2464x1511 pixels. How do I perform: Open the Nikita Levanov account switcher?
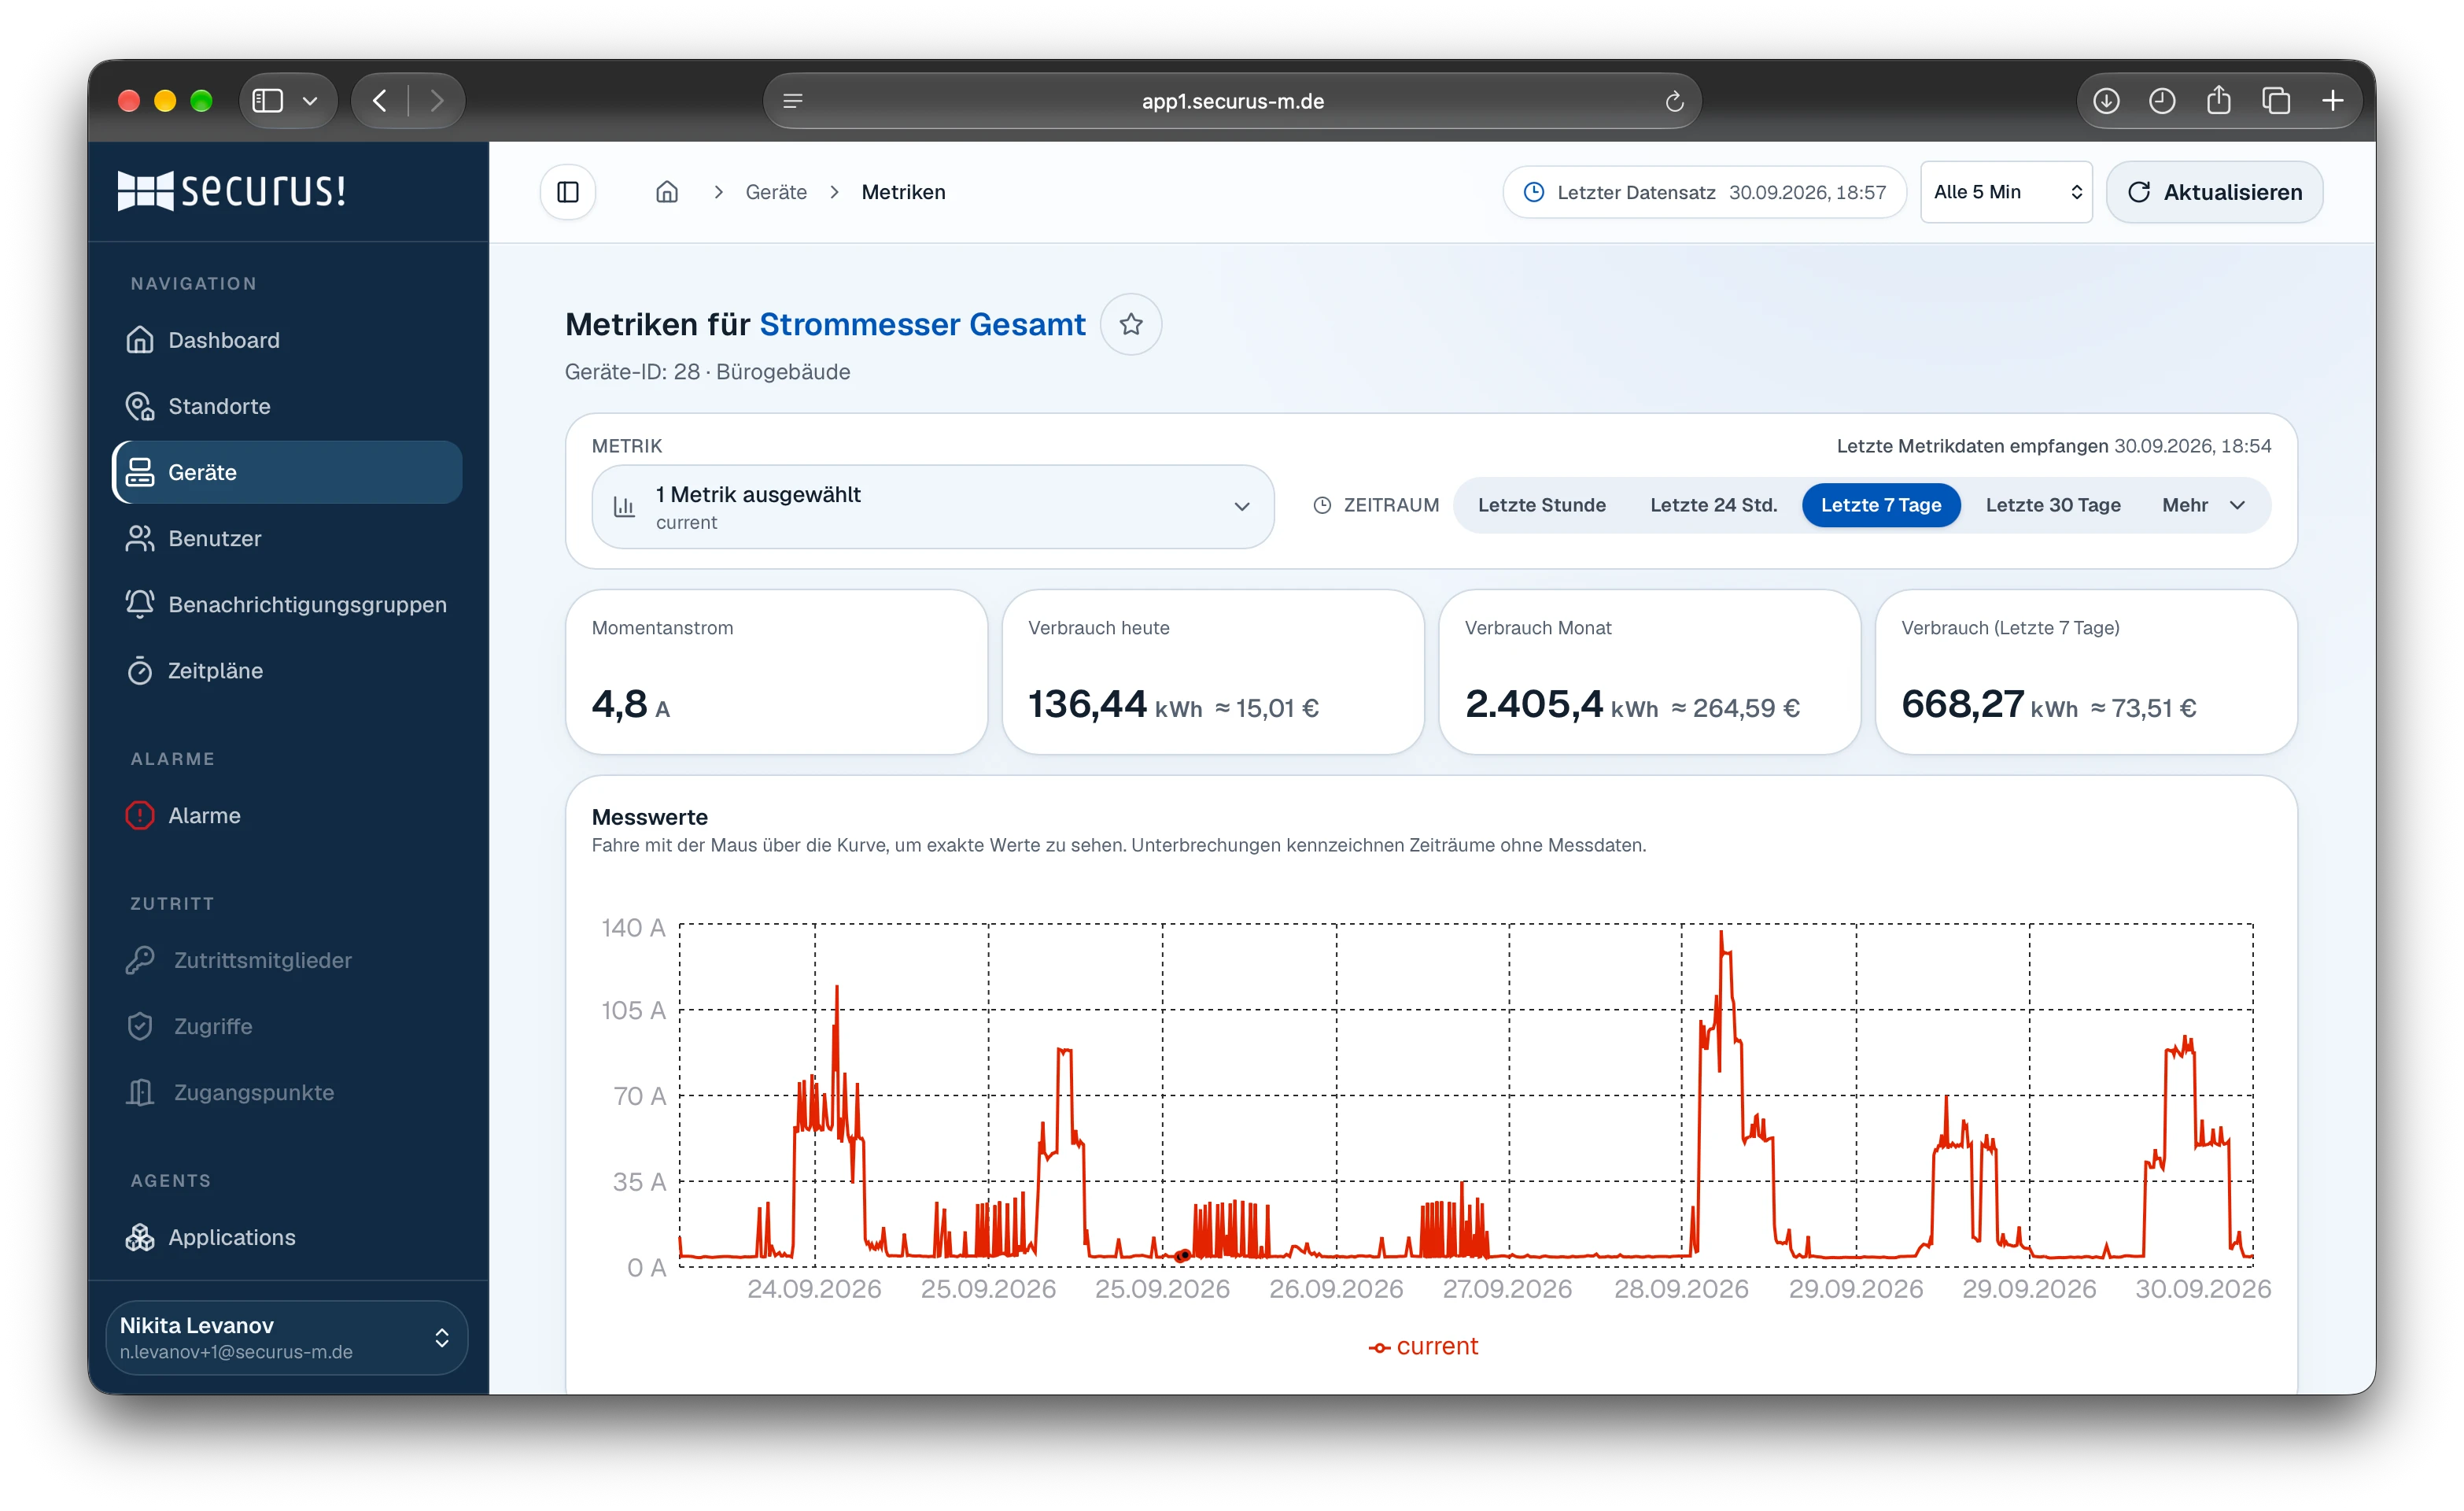point(286,1338)
